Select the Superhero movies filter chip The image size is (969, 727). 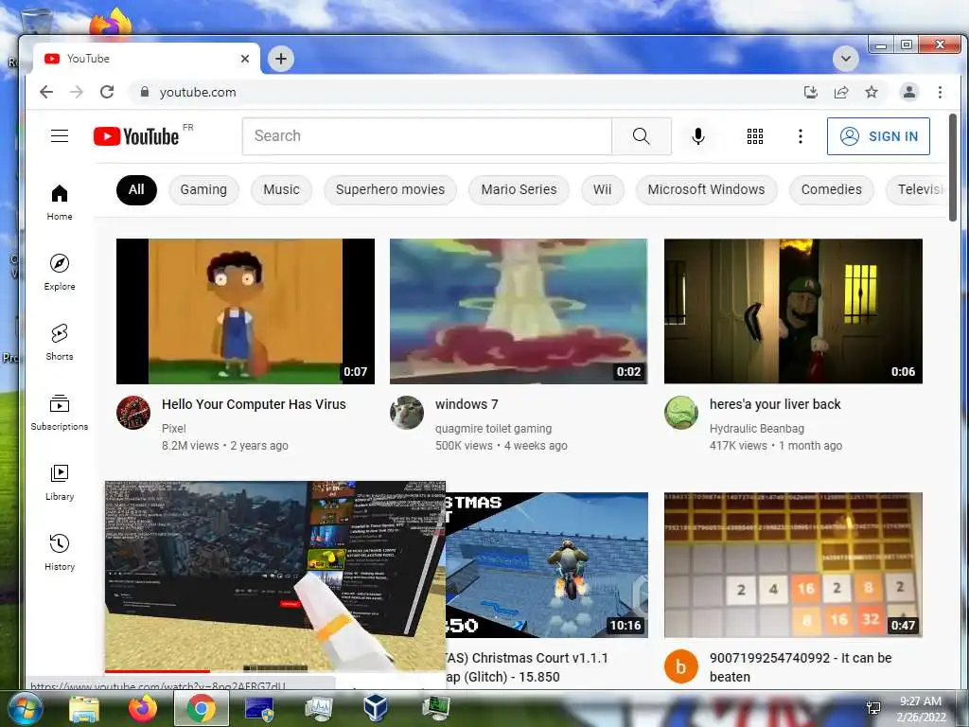tap(390, 189)
